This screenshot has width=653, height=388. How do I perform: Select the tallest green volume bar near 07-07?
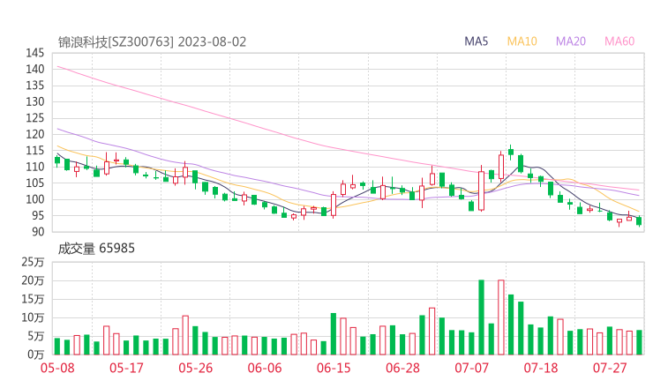482,317
